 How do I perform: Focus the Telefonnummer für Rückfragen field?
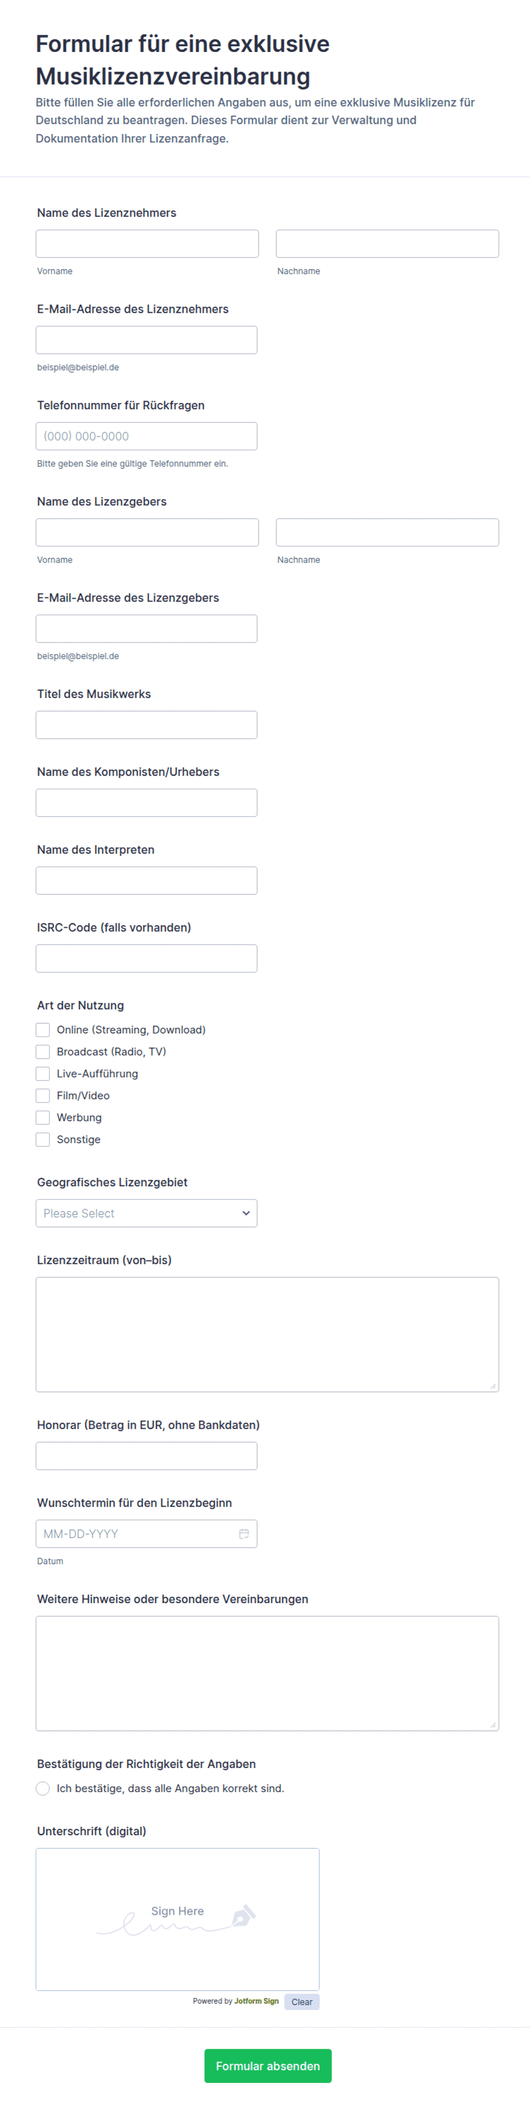click(x=146, y=436)
